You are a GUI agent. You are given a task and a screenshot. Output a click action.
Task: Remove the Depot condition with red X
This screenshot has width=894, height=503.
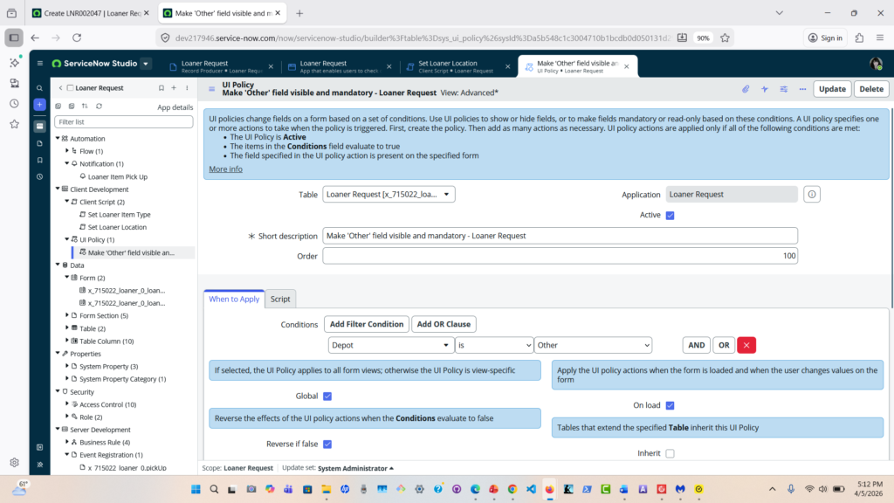(746, 345)
